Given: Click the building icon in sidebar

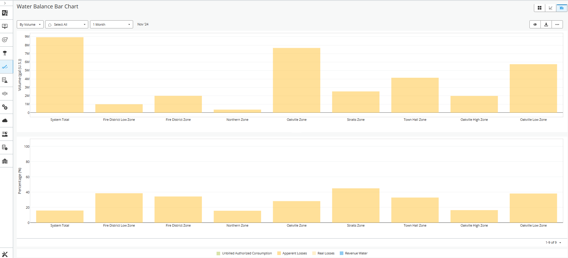Looking at the screenshot, I should (x=5, y=161).
